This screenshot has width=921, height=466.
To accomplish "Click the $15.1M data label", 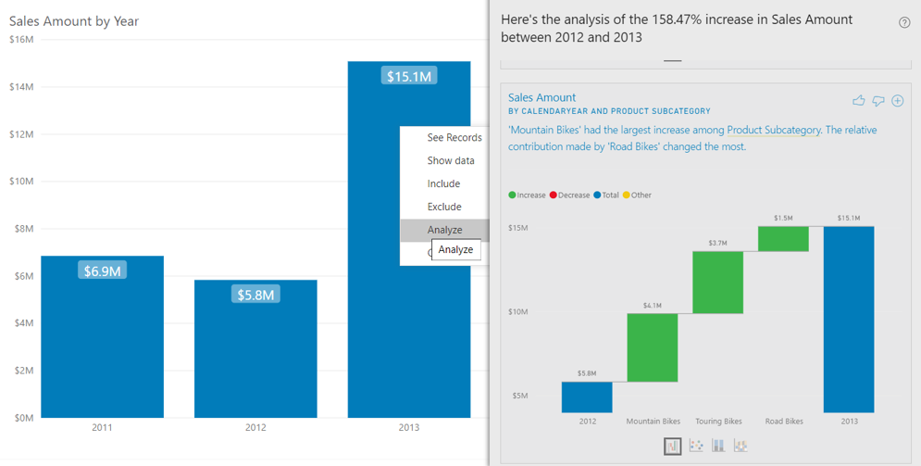I will pos(409,76).
